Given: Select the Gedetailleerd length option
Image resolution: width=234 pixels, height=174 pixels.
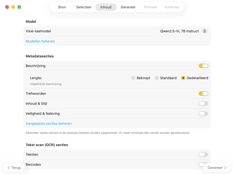Looking at the screenshot, I should [183, 78].
